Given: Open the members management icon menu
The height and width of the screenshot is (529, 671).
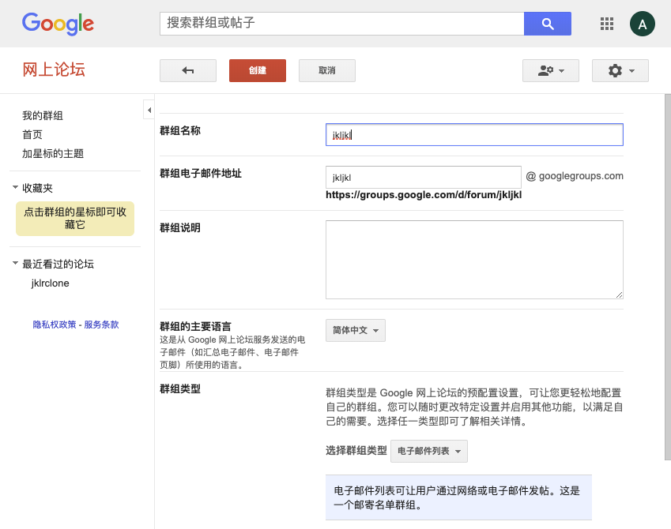Looking at the screenshot, I should coord(551,70).
